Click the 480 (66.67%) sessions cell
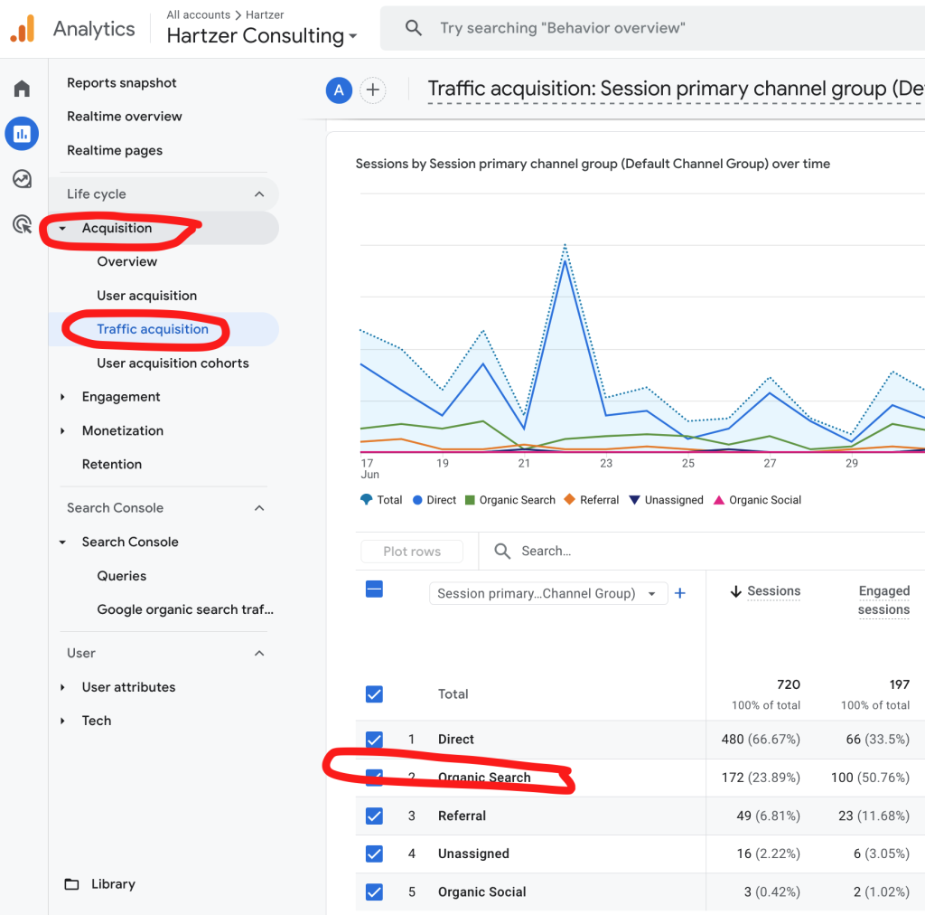 [761, 739]
